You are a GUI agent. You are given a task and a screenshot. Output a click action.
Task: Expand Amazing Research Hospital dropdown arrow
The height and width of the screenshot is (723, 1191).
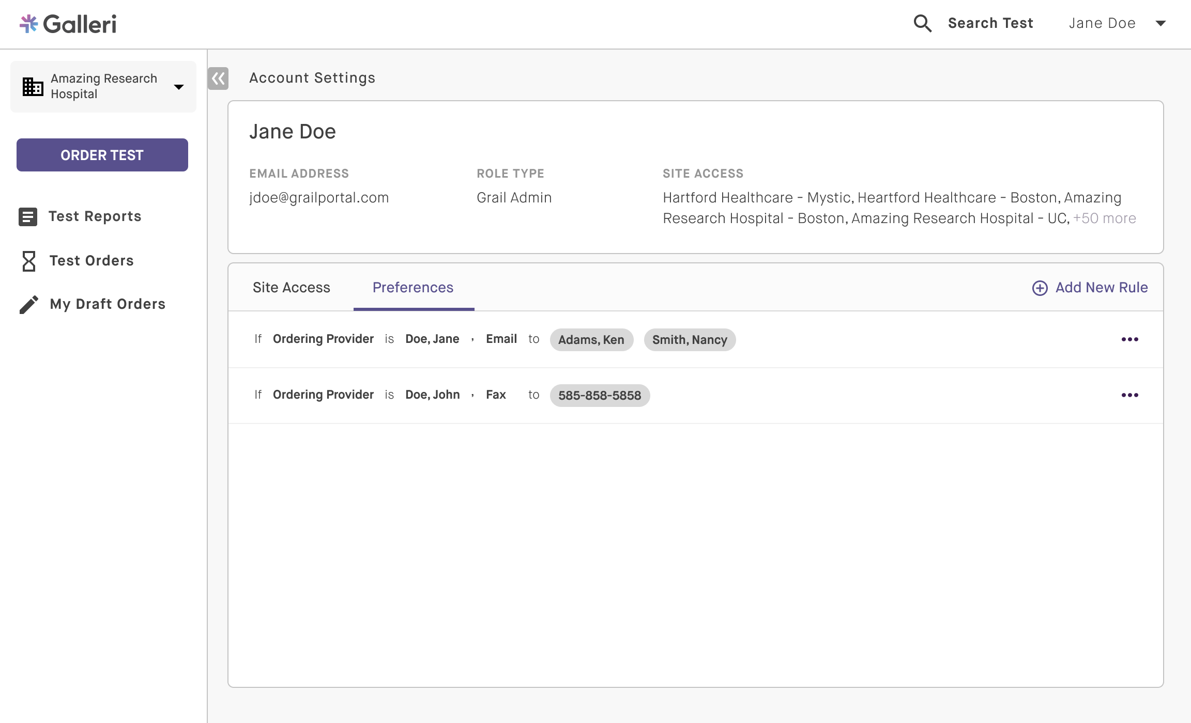[x=179, y=87]
